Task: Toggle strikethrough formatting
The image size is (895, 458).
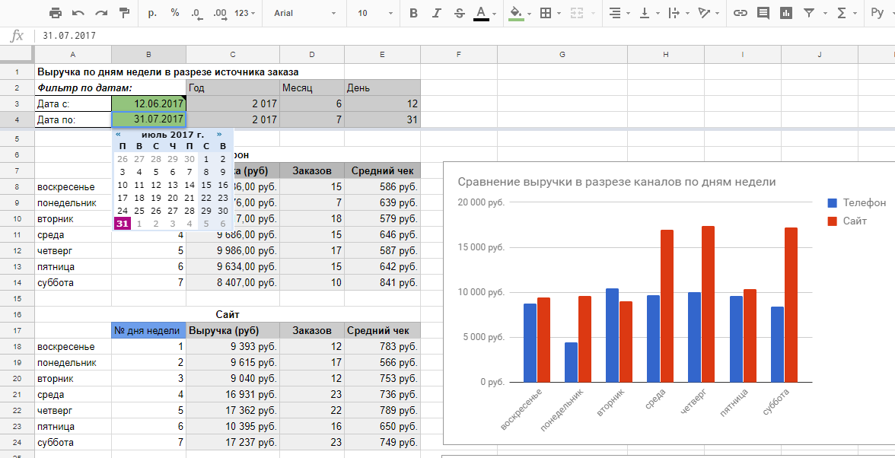Action: [459, 13]
